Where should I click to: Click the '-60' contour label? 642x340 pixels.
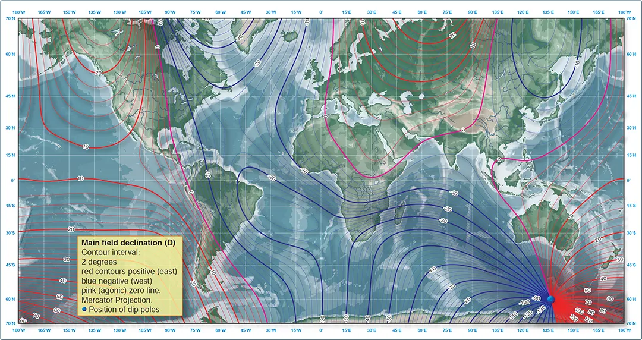pos(432,270)
